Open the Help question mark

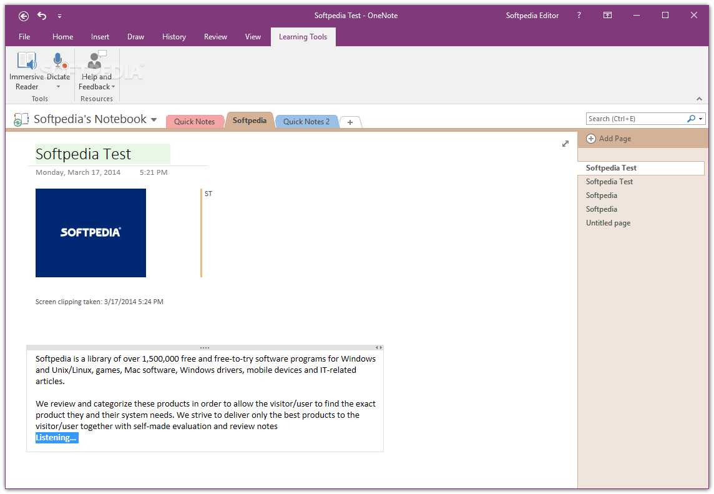(579, 15)
